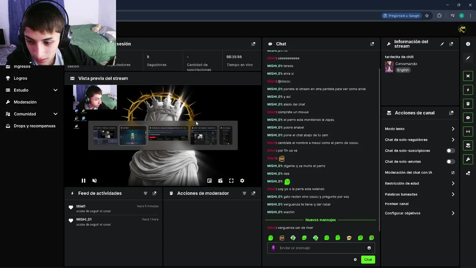This screenshot has height=268, width=476.
Task: Expand Palabras baneadas options
Action: coord(453,194)
